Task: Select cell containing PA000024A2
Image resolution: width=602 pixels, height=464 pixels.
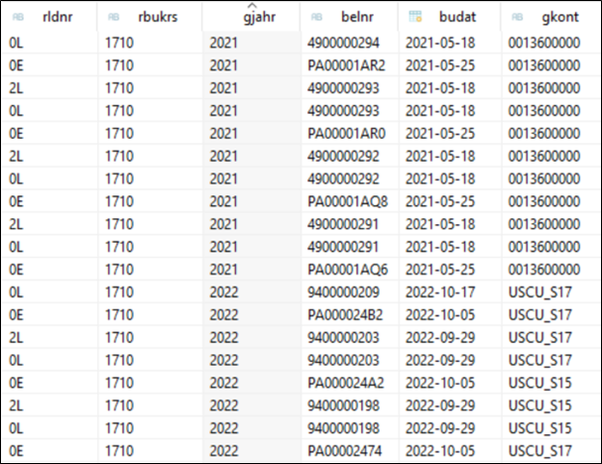Action: pyautogui.click(x=350, y=383)
